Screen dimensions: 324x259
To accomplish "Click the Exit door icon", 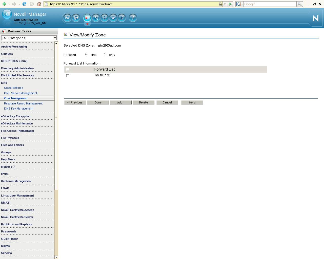I will tap(76, 18).
